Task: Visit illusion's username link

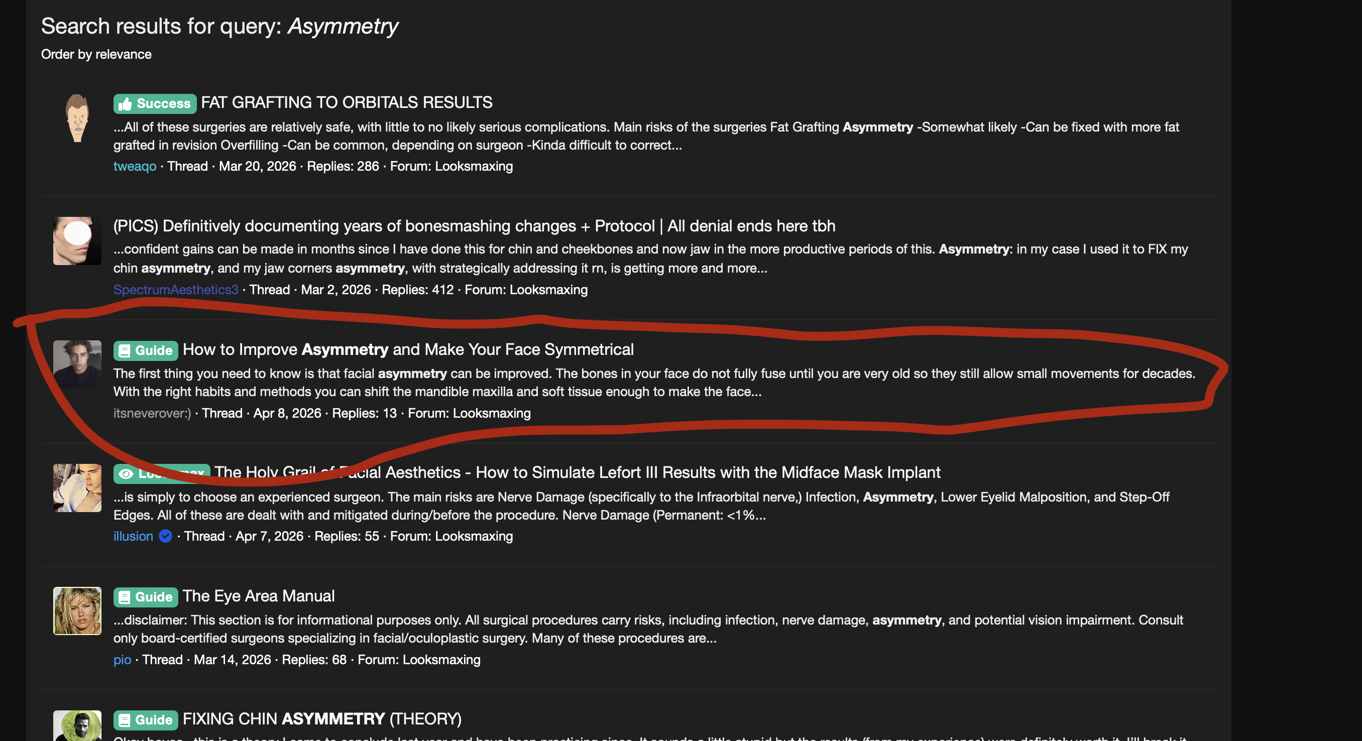Action: tap(133, 536)
